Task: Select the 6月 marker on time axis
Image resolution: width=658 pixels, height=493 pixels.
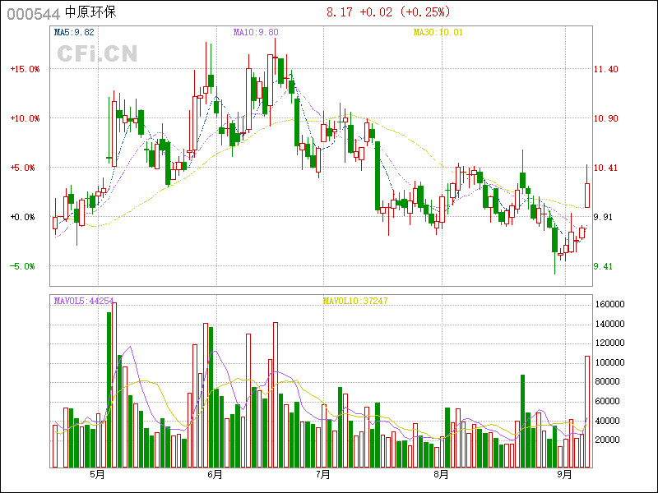Action: pos(215,475)
